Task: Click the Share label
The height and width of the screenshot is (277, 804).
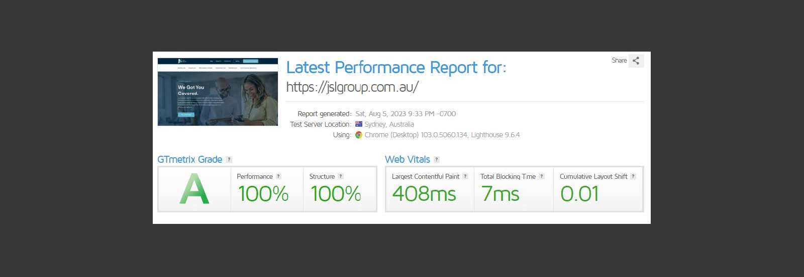Action: 619,61
